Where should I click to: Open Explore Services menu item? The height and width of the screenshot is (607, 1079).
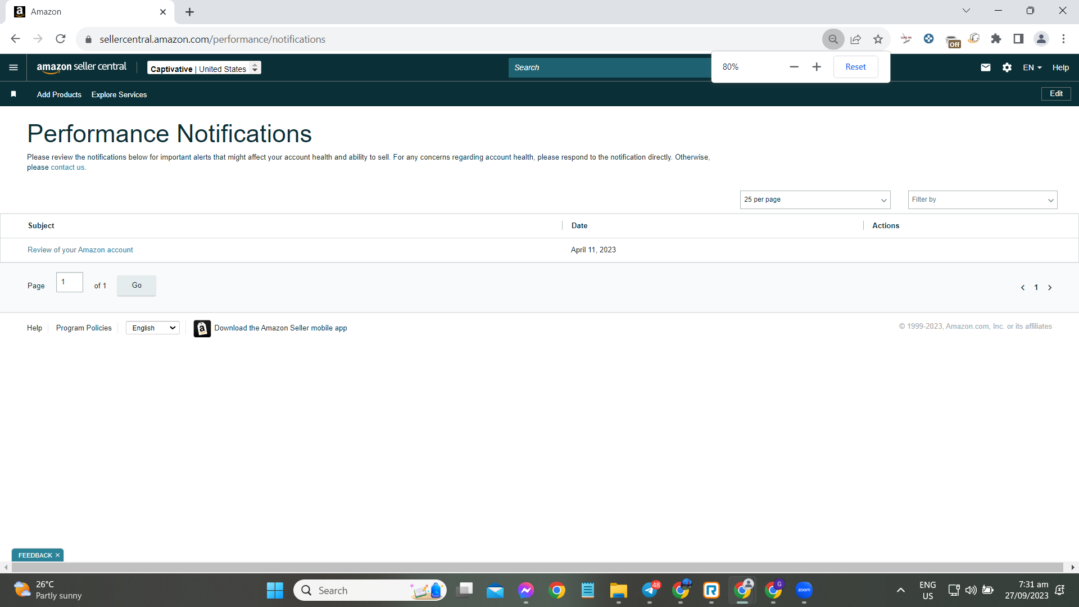(119, 94)
